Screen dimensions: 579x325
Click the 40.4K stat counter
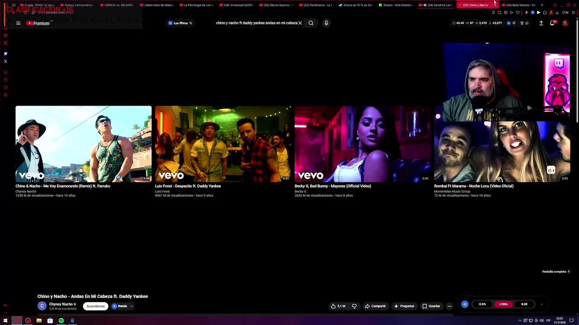point(459,23)
